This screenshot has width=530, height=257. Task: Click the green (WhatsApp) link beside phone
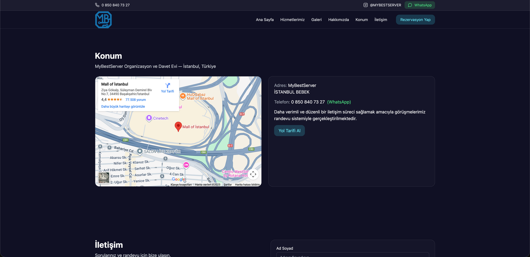click(x=339, y=102)
